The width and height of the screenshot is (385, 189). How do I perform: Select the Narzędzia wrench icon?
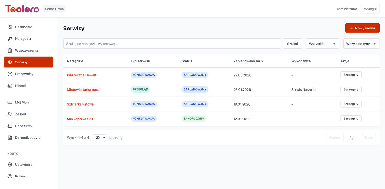tap(9, 38)
